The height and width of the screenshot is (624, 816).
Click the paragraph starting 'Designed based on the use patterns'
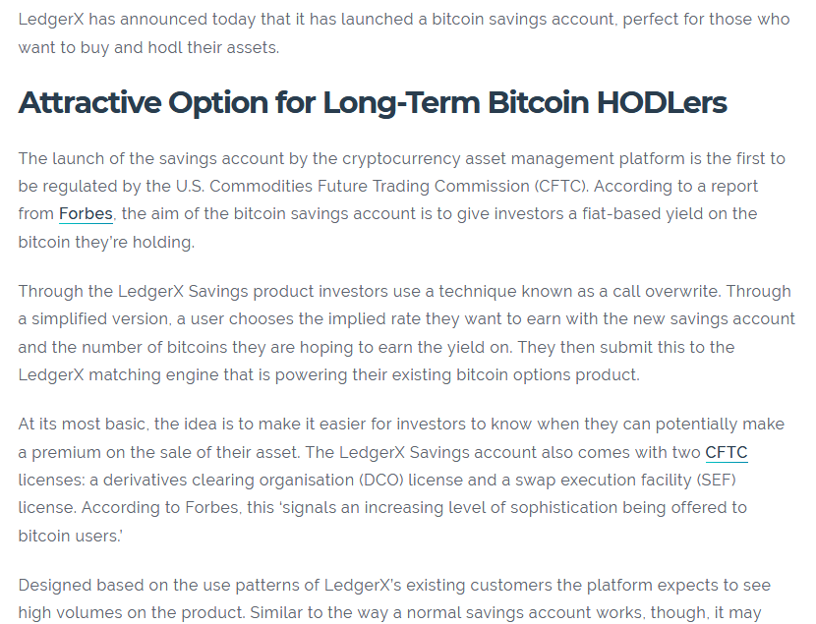point(394,599)
